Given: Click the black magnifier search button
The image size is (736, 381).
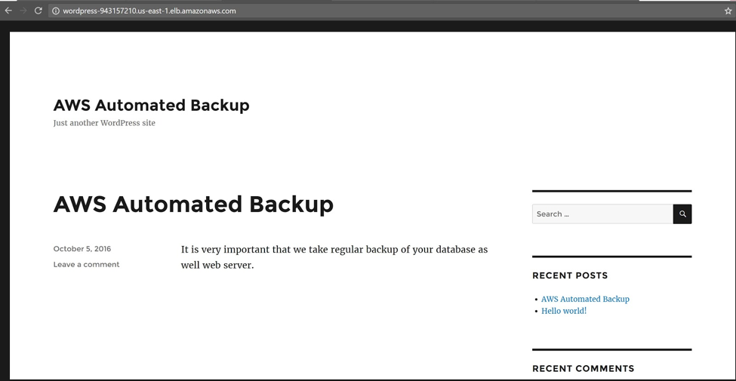Looking at the screenshot, I should (682, 214).
